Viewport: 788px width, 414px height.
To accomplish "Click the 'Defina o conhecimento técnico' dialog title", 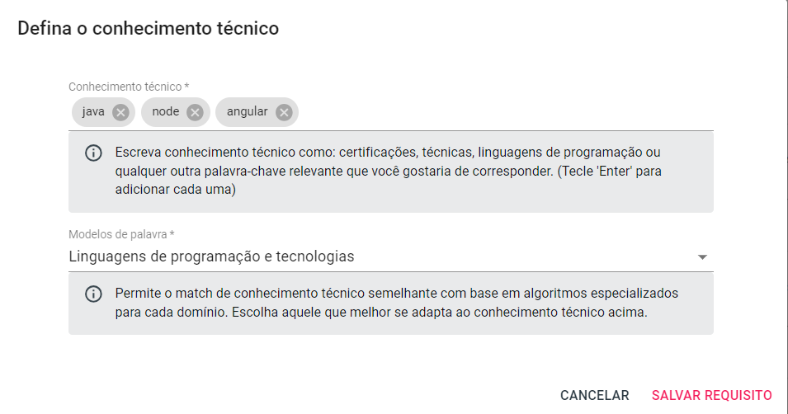I will (x=149, y=29).
